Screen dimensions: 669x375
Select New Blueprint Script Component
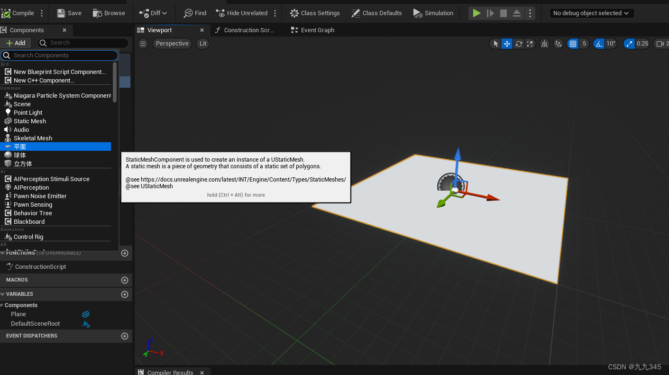click(55, 72)
